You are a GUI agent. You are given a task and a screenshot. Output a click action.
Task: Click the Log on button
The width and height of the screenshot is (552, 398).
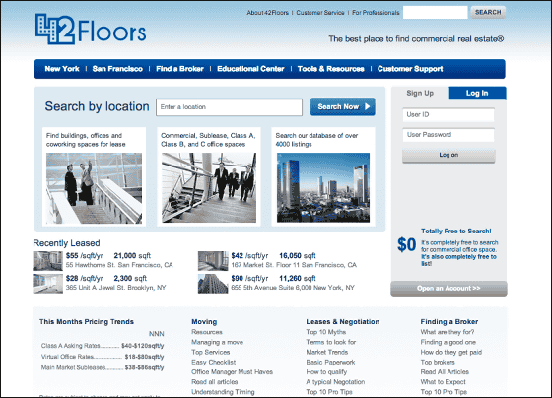[448, 156]
